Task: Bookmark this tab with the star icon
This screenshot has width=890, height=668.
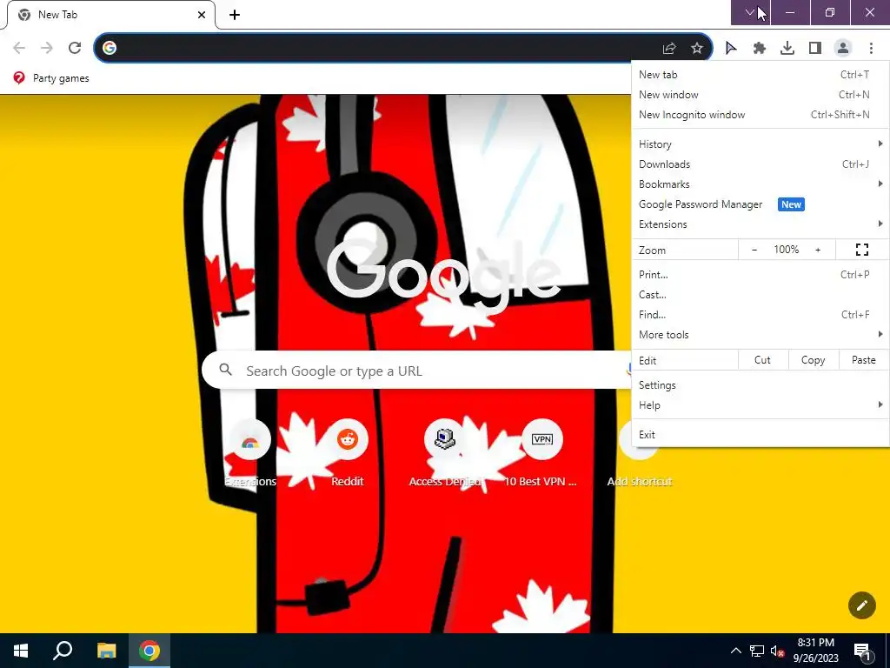Action: 697,49
